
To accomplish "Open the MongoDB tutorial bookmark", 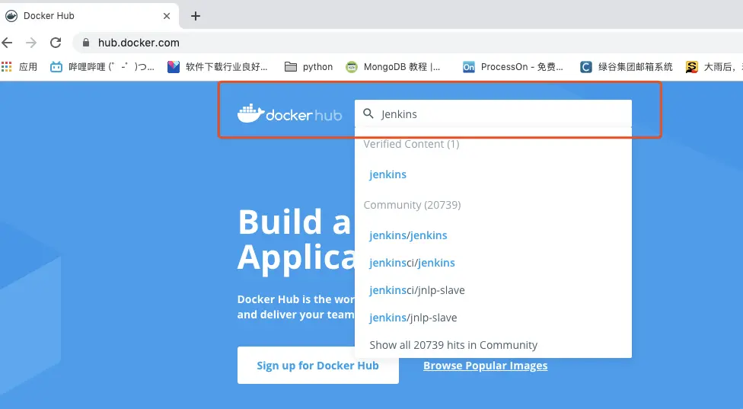I will pyautogui.click(x=393, y=67).
